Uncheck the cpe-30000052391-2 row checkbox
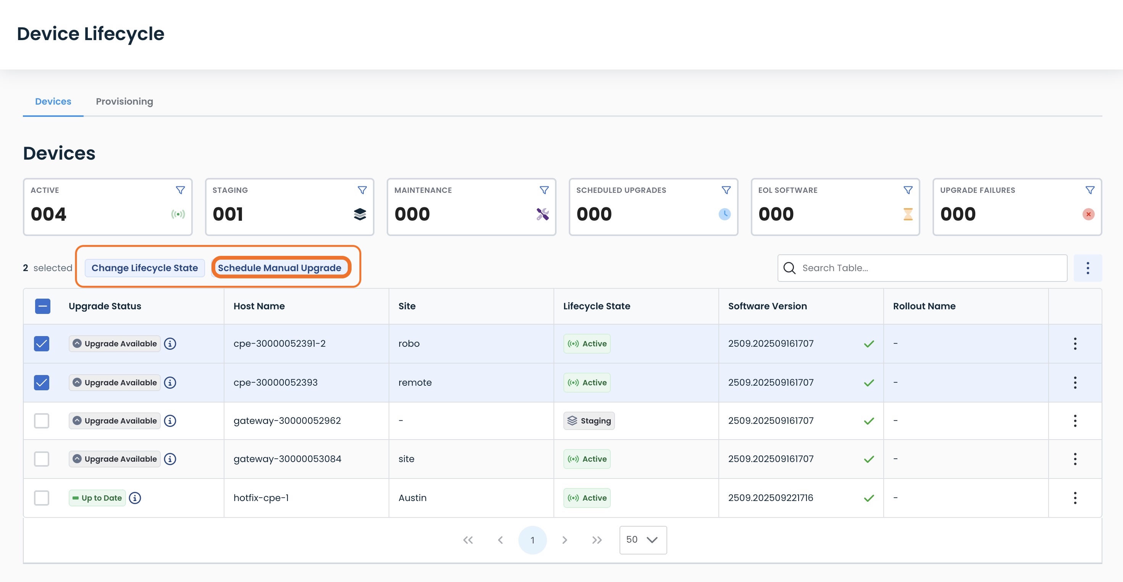Screen dimensions: 1123x582 pyautogui.click(x=41, y=344)
